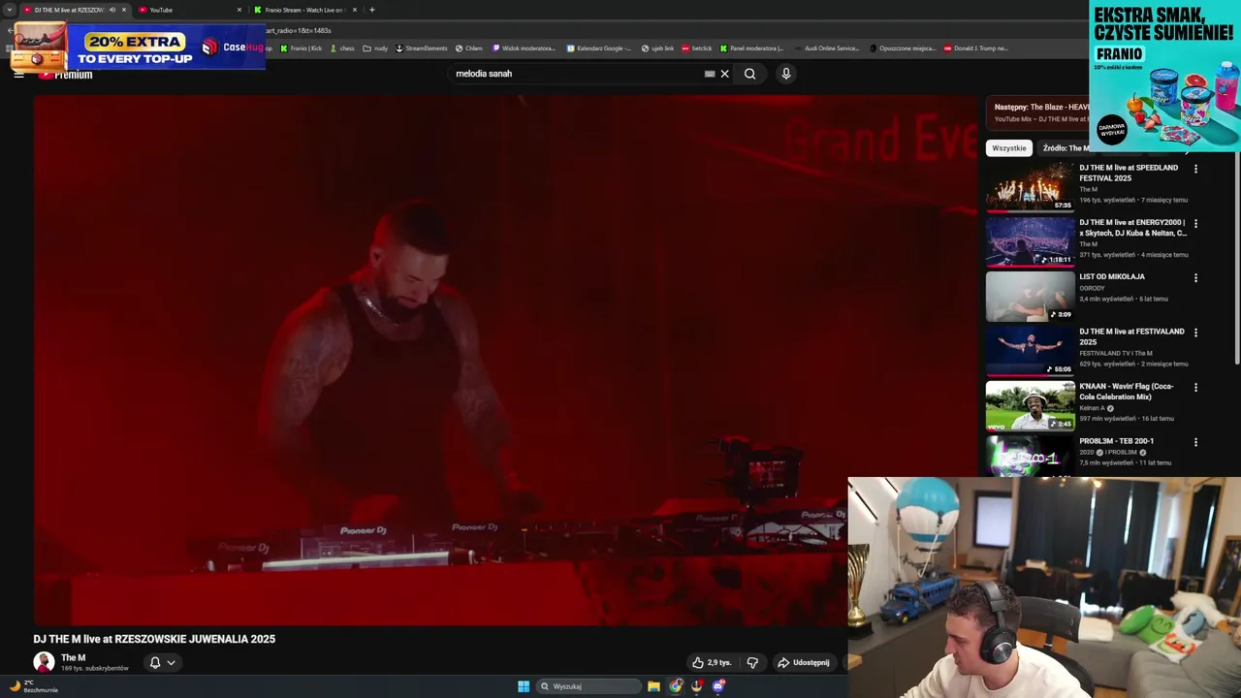
Task: Open Chrome from the taskbar
Action: (676, 686)
